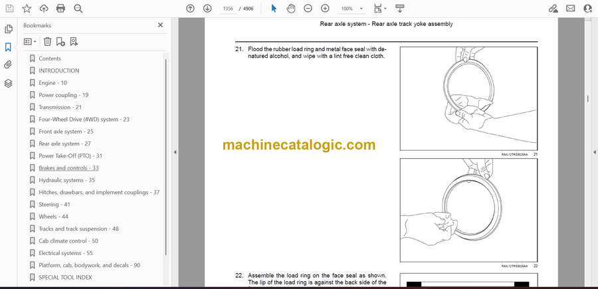
Task: Close the Bookmarks panel
Action: (160, 25)
